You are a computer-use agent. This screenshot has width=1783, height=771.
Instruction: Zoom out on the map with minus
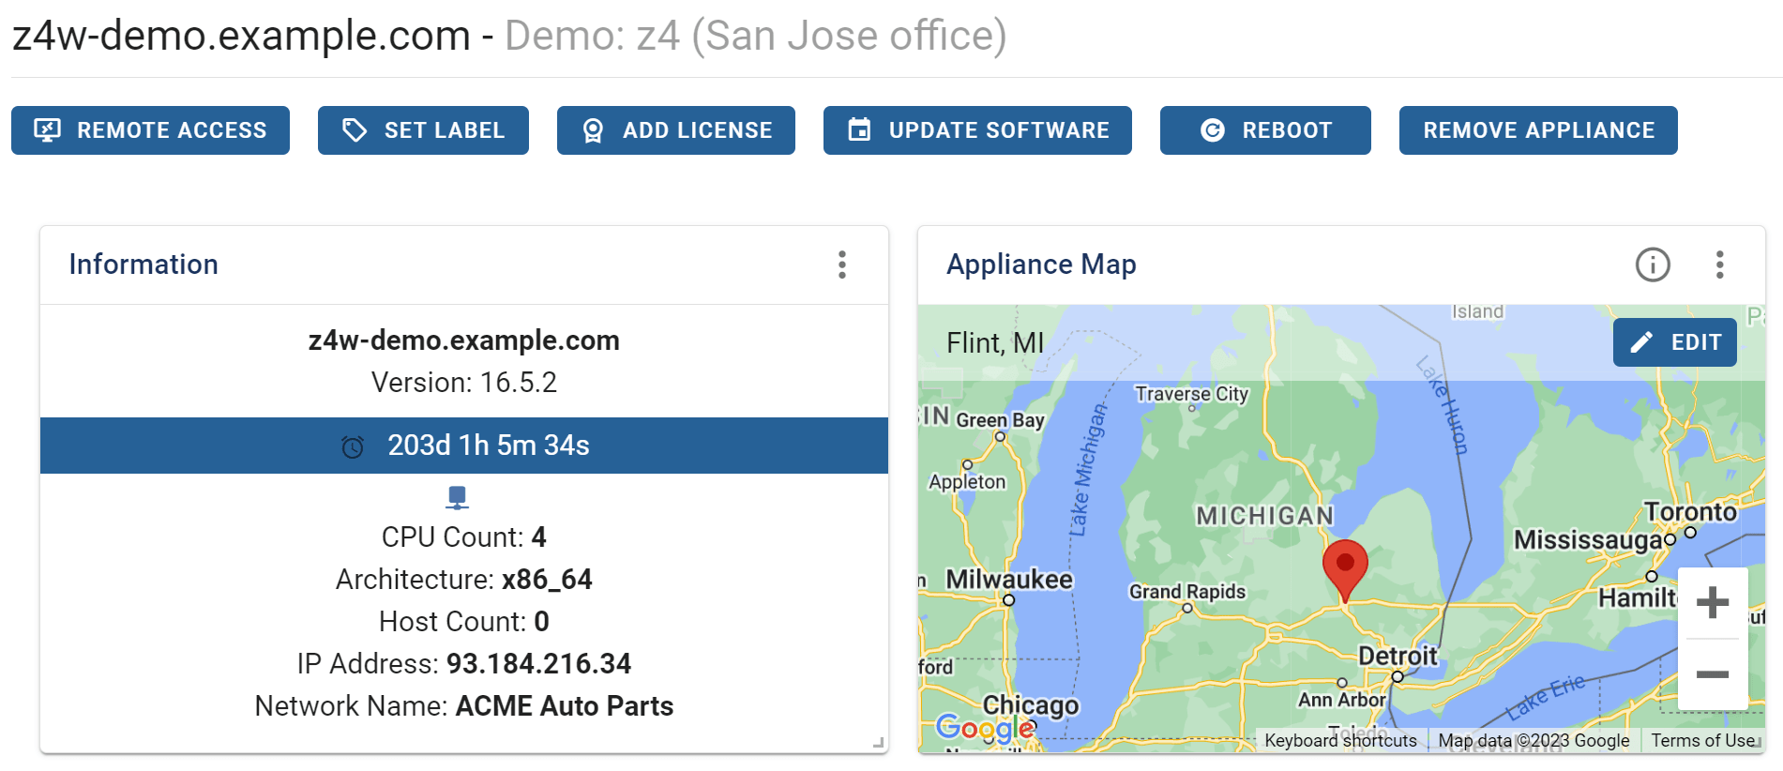pos(1713,674)
